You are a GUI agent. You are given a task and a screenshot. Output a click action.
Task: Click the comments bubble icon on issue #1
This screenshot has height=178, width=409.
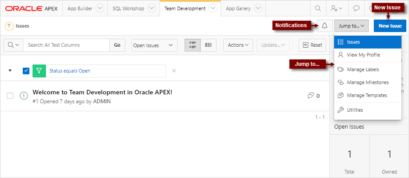(x=311, y=96)
